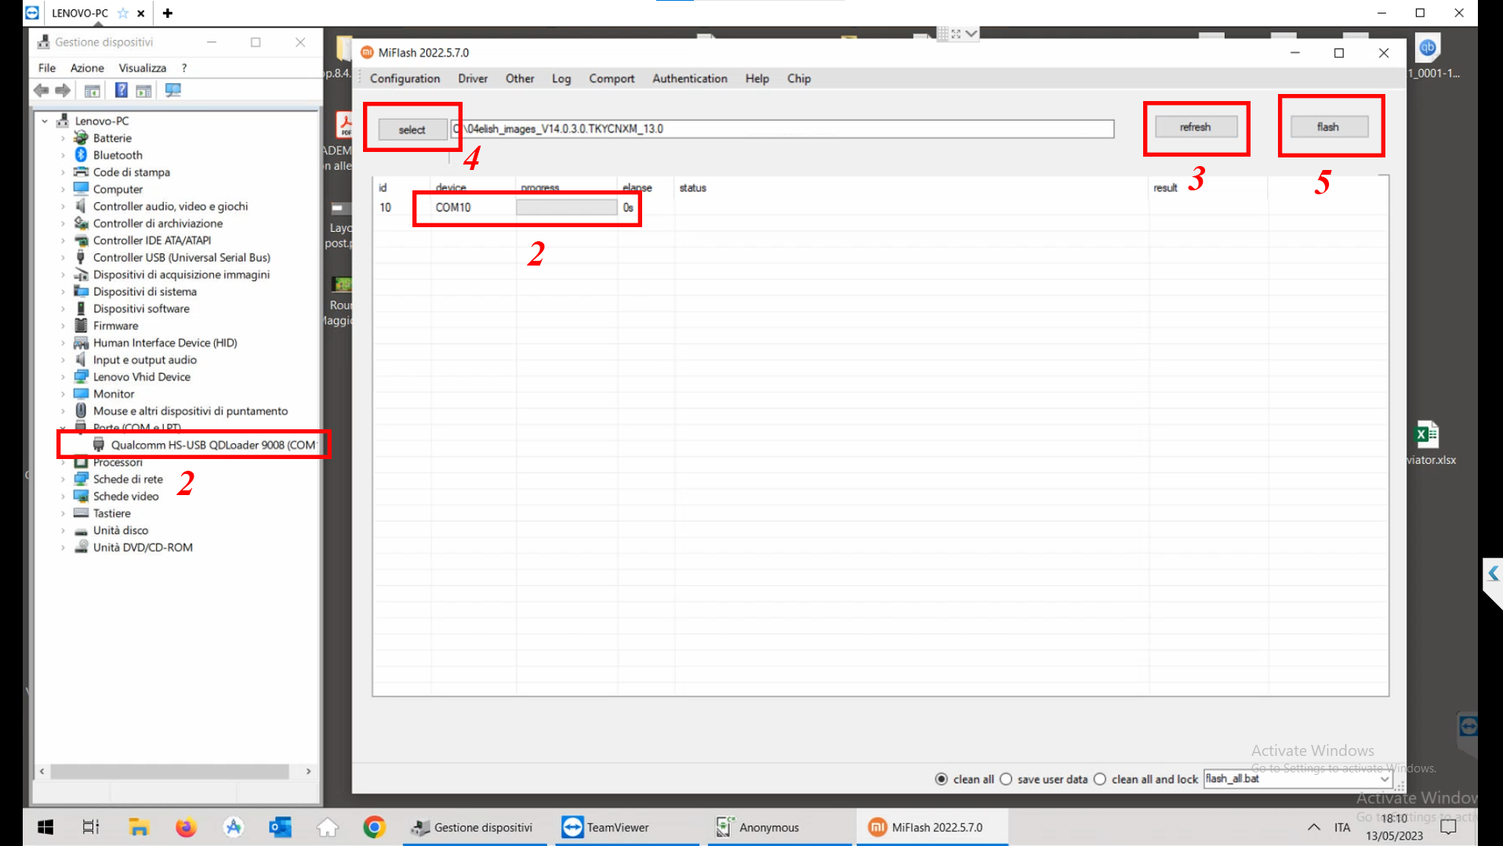Click the forward arrow in Device Manager toolbar
Screen dimensions: 1503x846
pyautogui.click(x=63, y=90)
